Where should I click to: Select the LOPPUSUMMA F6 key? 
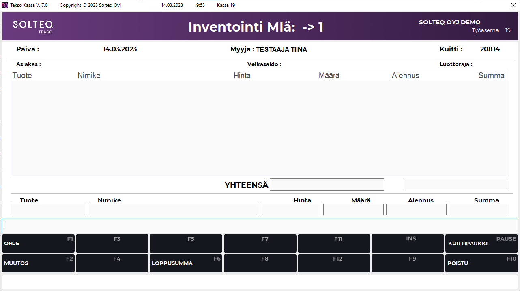point(186,263)
